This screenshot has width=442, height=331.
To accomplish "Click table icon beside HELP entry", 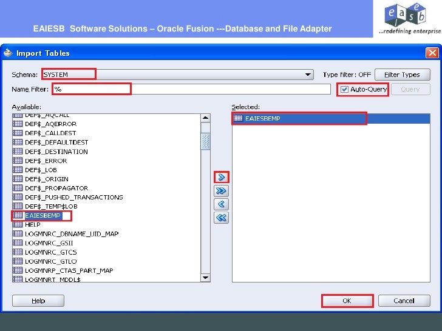I will pos(18,224).
